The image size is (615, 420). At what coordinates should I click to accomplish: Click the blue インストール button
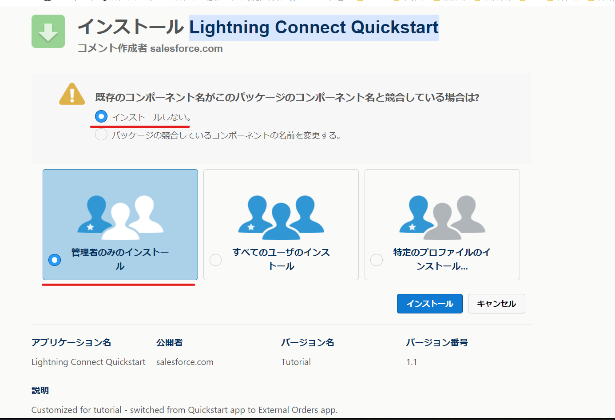pos(430,304)
